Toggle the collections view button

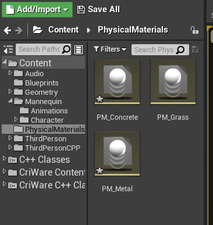coord(79,49)
